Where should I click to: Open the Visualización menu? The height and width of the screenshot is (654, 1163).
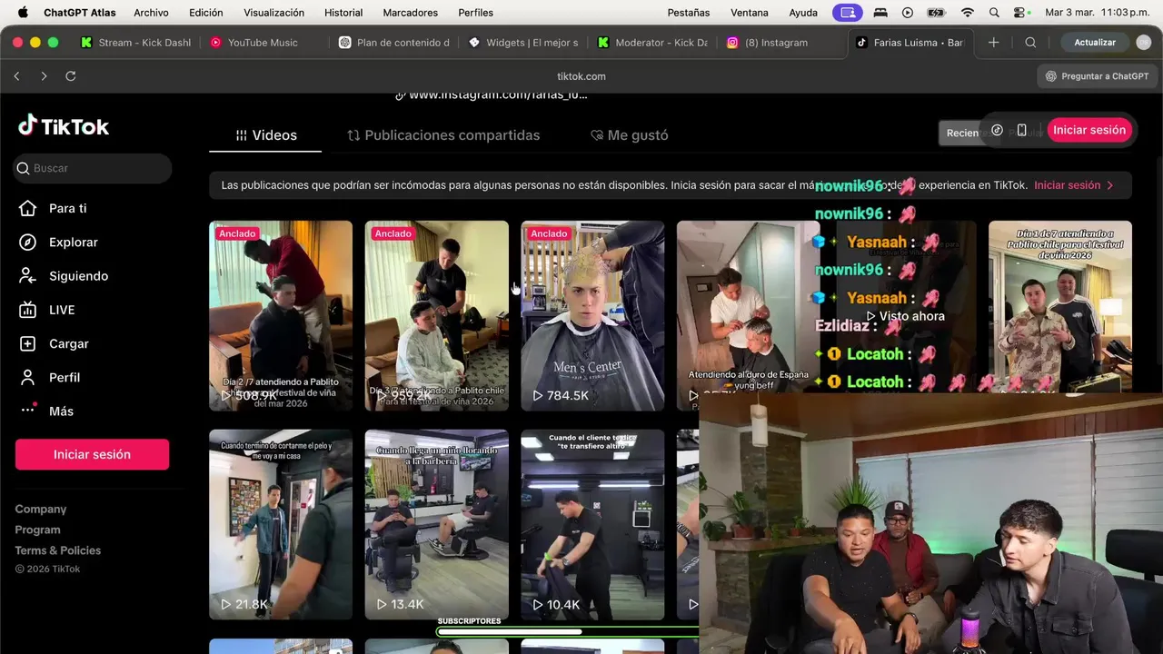coord(274,13)
